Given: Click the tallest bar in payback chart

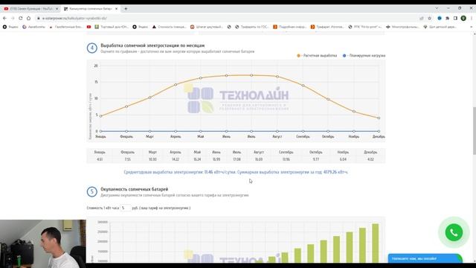Looking at the screenshot, I should 376,243.
